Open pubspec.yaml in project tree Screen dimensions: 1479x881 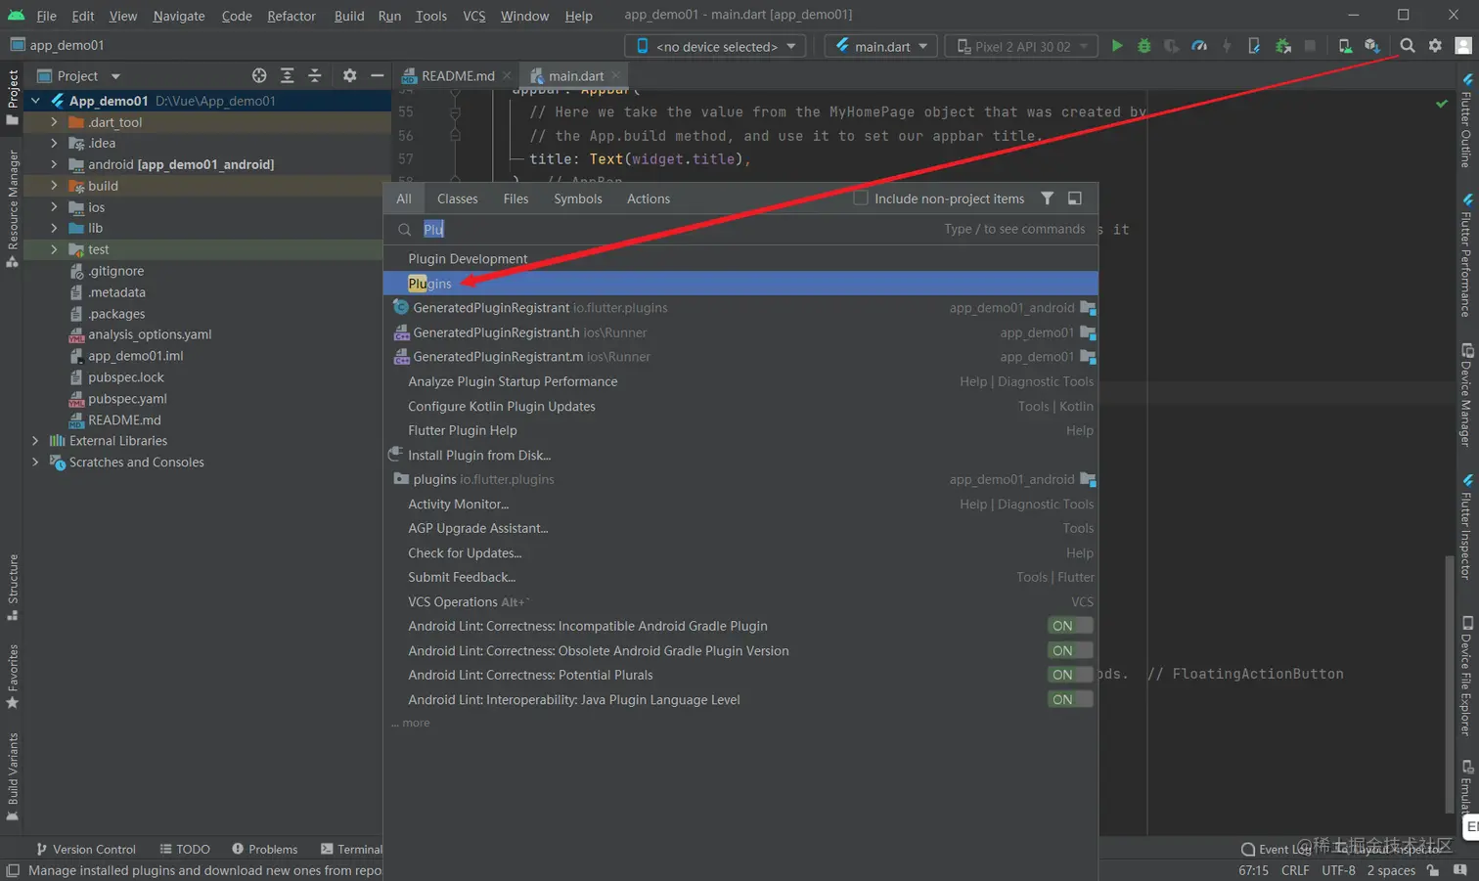pos(127,399)
